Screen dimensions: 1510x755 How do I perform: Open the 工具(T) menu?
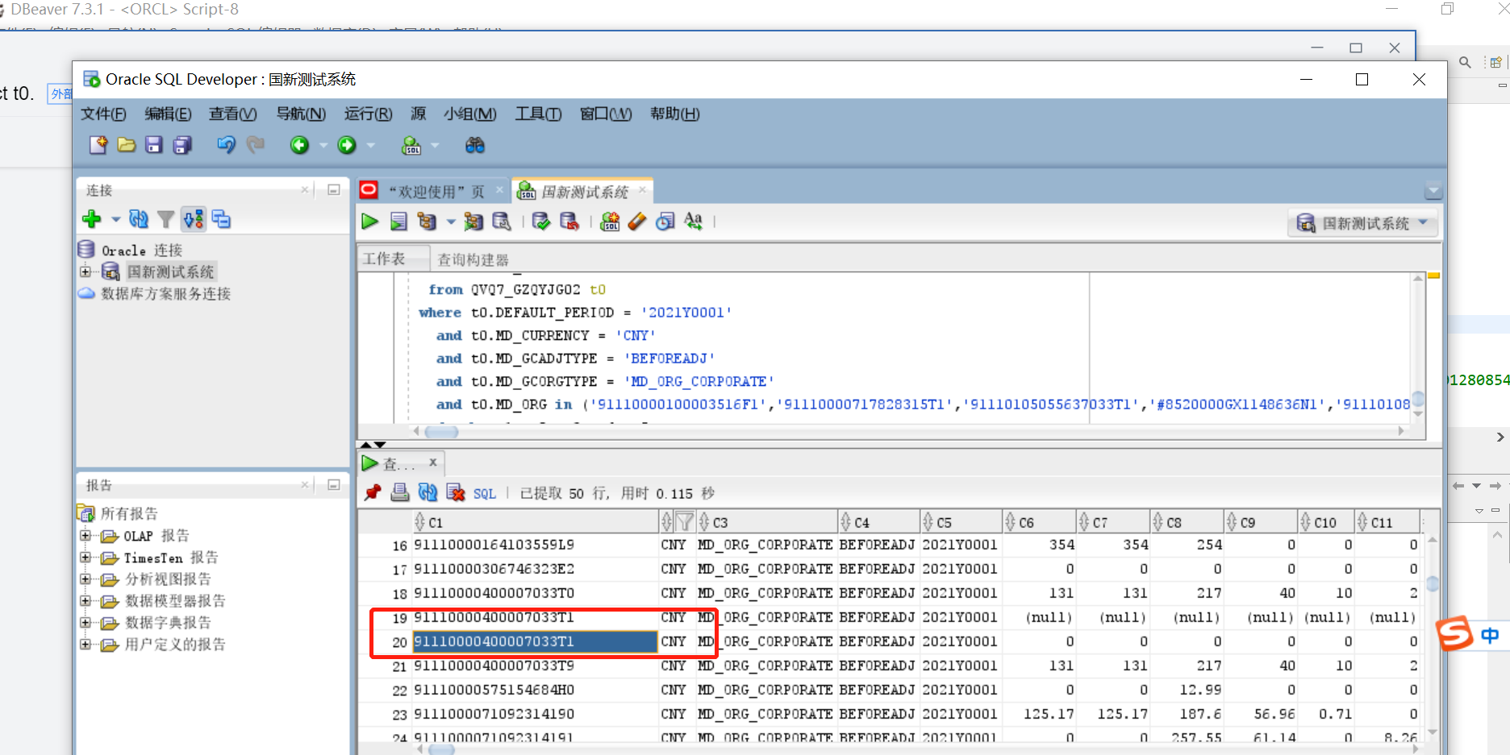pyautogui.click(x=538, y=114)
